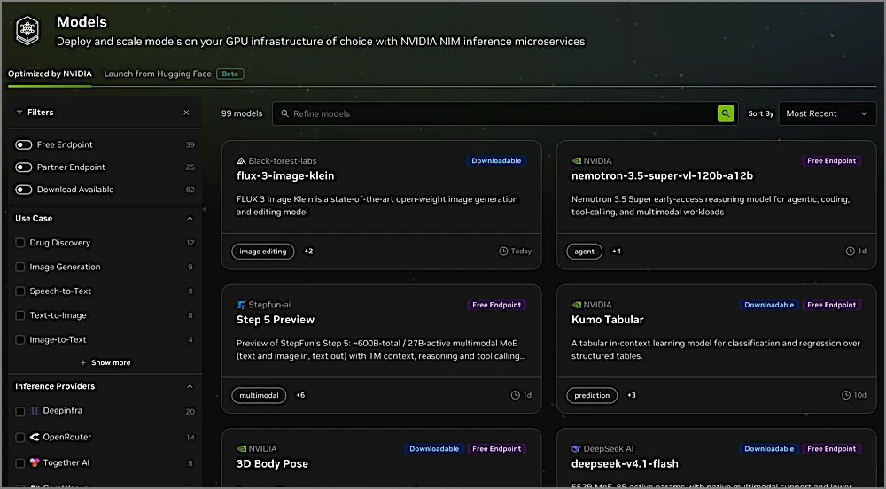
Task: Click the OpenRouter provider icon
Action: [35, 437]
